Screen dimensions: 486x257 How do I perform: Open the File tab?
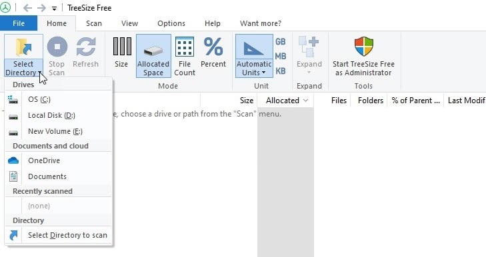point(19,23)
